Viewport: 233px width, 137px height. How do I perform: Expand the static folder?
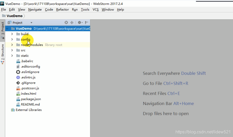pos(12,56)
